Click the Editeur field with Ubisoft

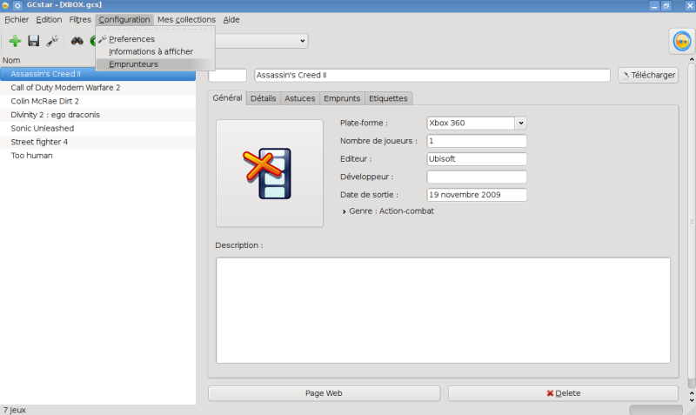point(477,159)
